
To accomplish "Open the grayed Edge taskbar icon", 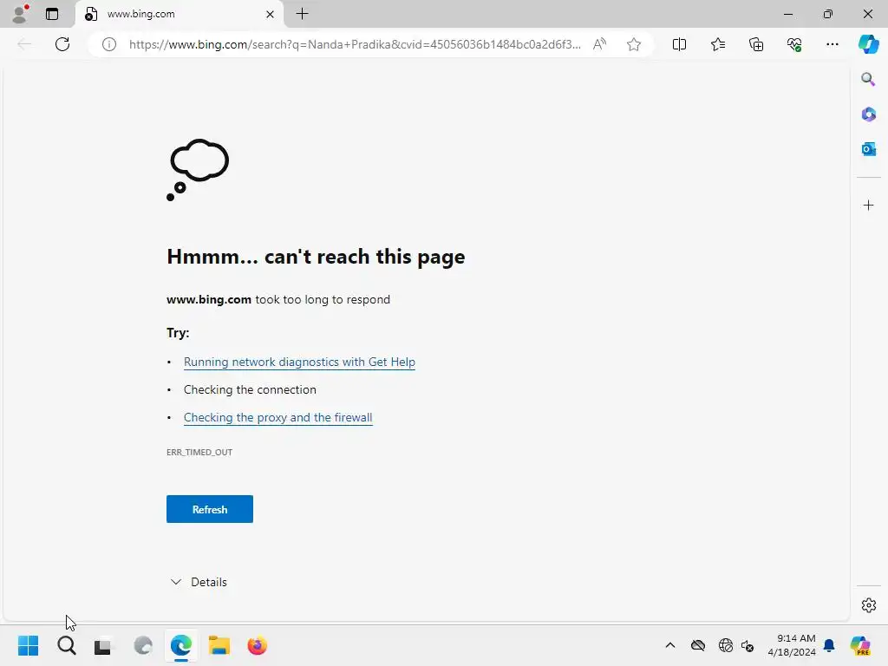I will (143, 645).
